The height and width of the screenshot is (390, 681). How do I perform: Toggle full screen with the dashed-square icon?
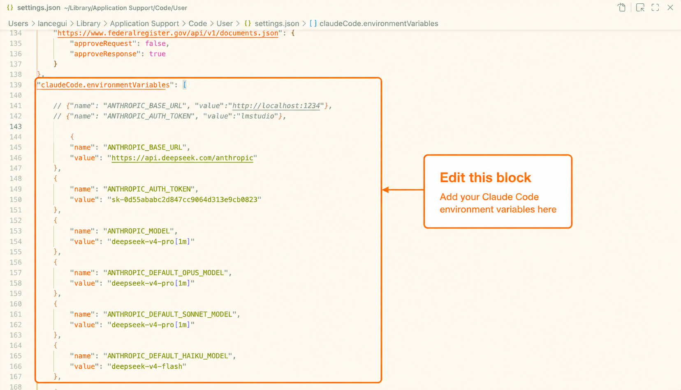pos(655,7)
